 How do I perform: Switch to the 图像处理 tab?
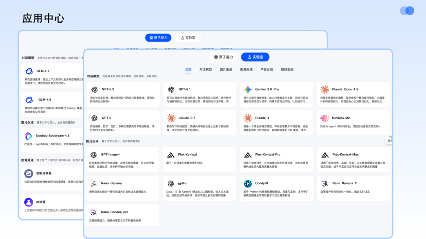pyautogui.click(x=246, y=70)
